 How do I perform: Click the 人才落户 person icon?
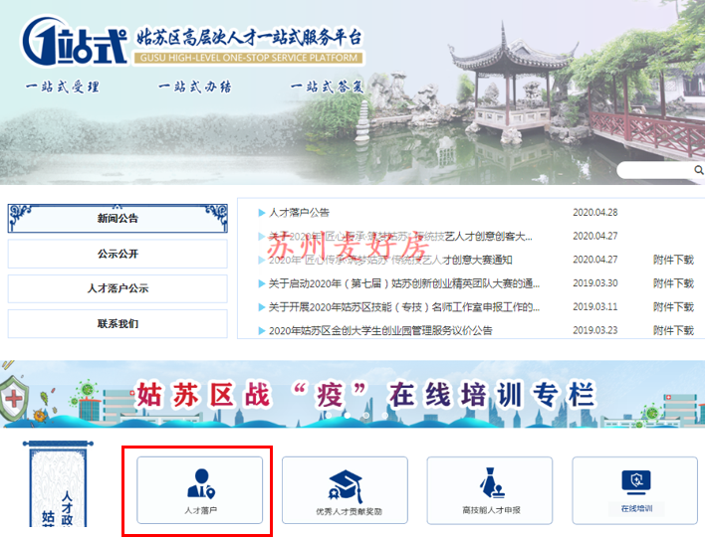click(x=199, y=483)
